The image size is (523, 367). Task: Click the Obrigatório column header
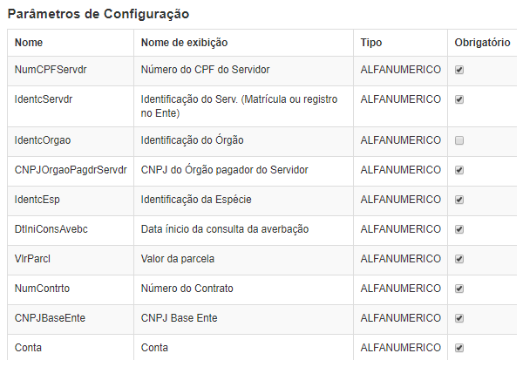[482, 43]
